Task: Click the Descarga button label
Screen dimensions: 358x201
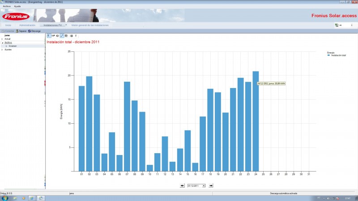Action: pyautogui.click(x=36, y=31)
